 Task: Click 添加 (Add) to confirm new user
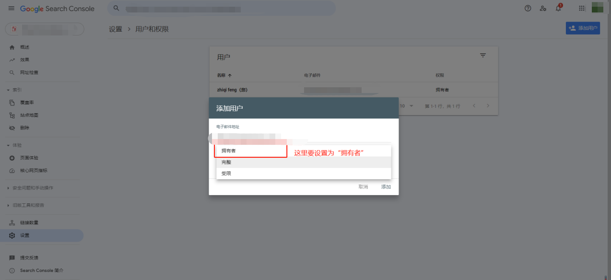coord(386,187)
